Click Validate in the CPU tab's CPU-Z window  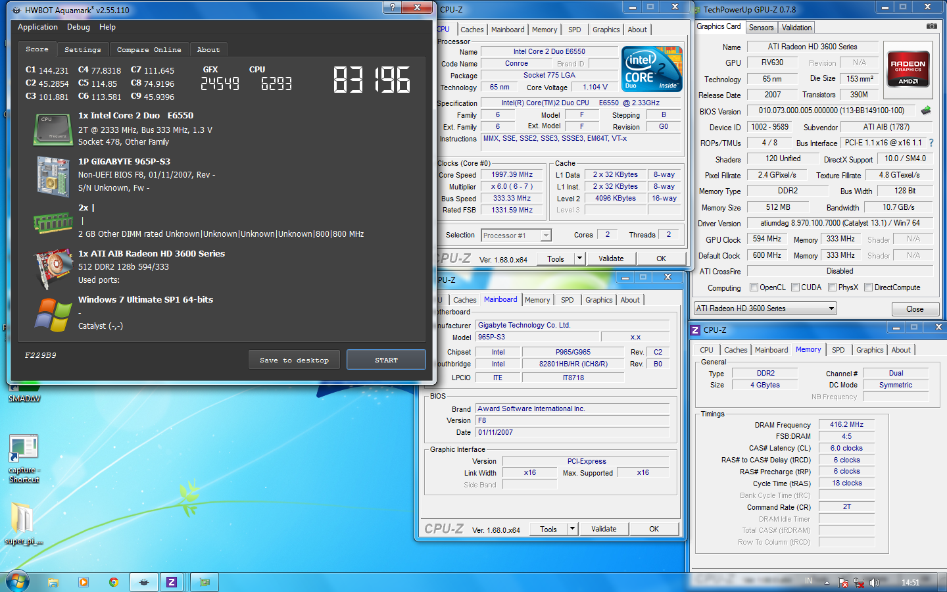611,259
